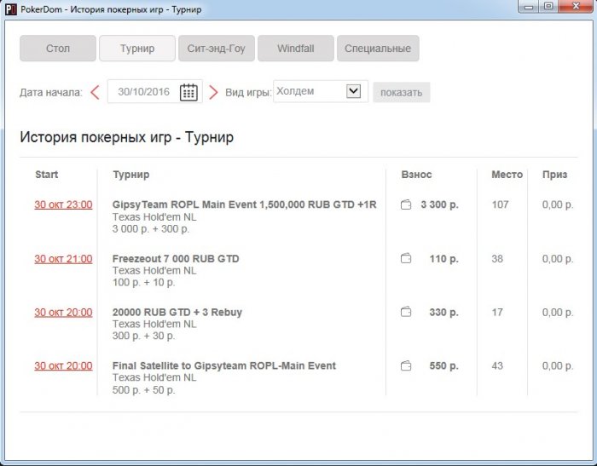Image resolution: width=597 pixels, height=466 pixels.
Task: Click the wallet icon beside 550 р.
Action: pos(406,366)
